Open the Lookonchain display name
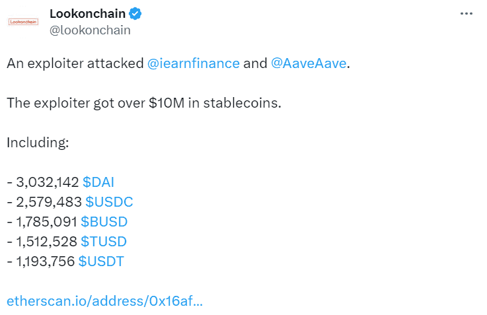 pos(88,14)
